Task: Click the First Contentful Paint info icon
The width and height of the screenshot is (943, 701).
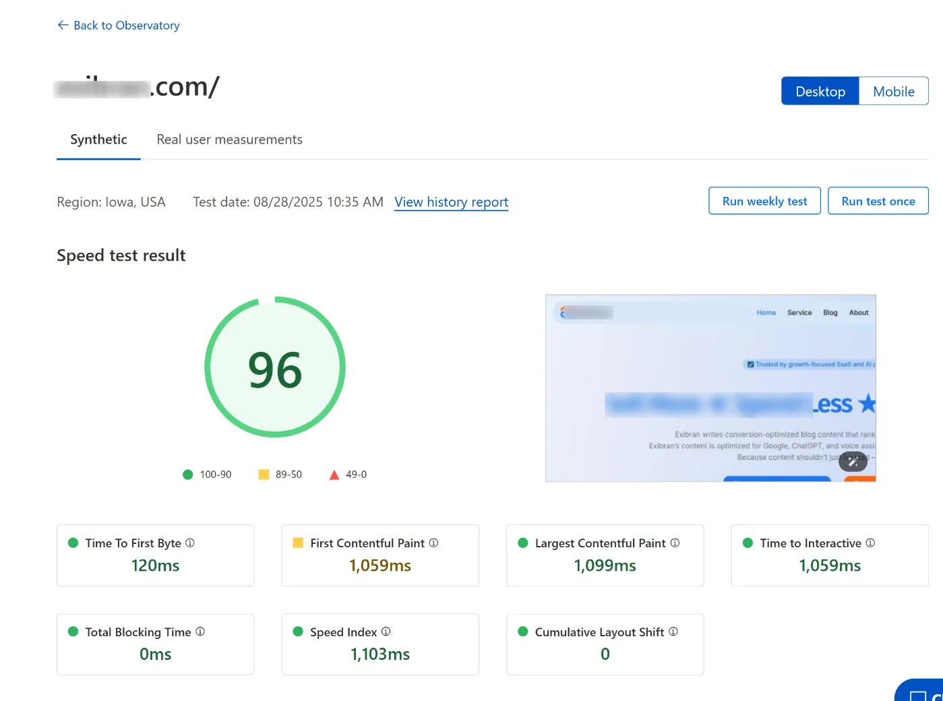Action: (x=435, y=543)
